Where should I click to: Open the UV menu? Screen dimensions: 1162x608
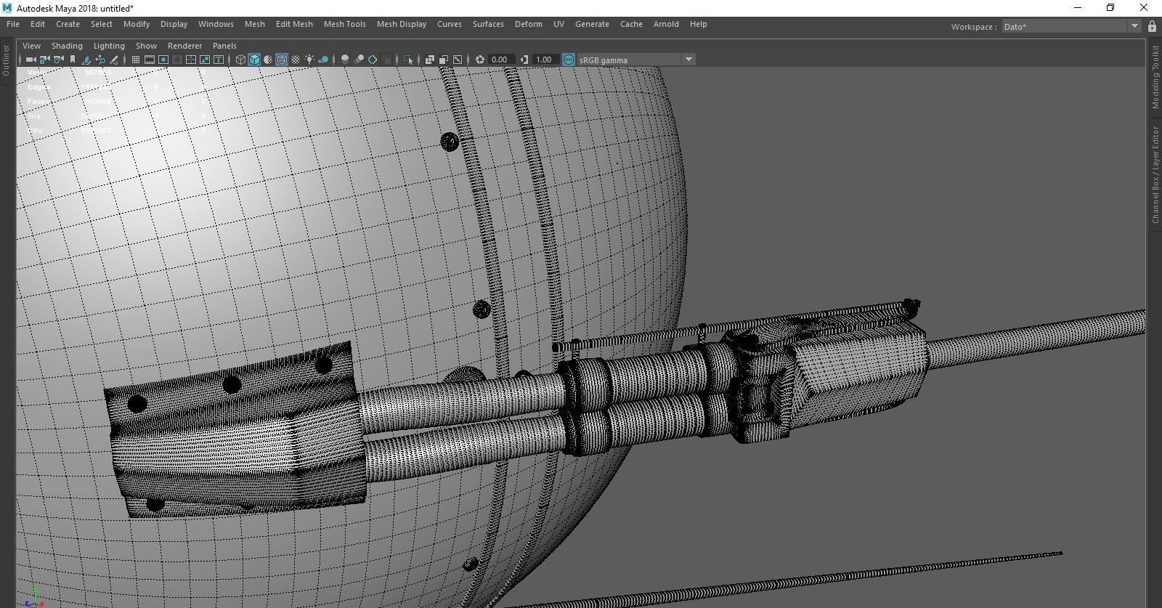[x=558, y=24]
